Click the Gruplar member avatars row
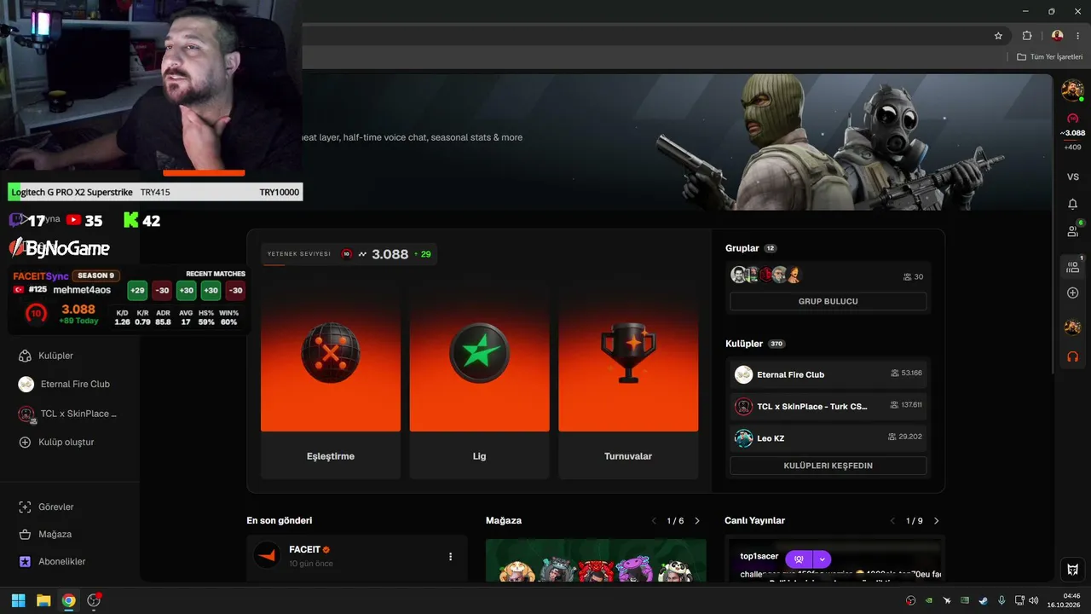 pyautogui.click(x=767, y=275)
